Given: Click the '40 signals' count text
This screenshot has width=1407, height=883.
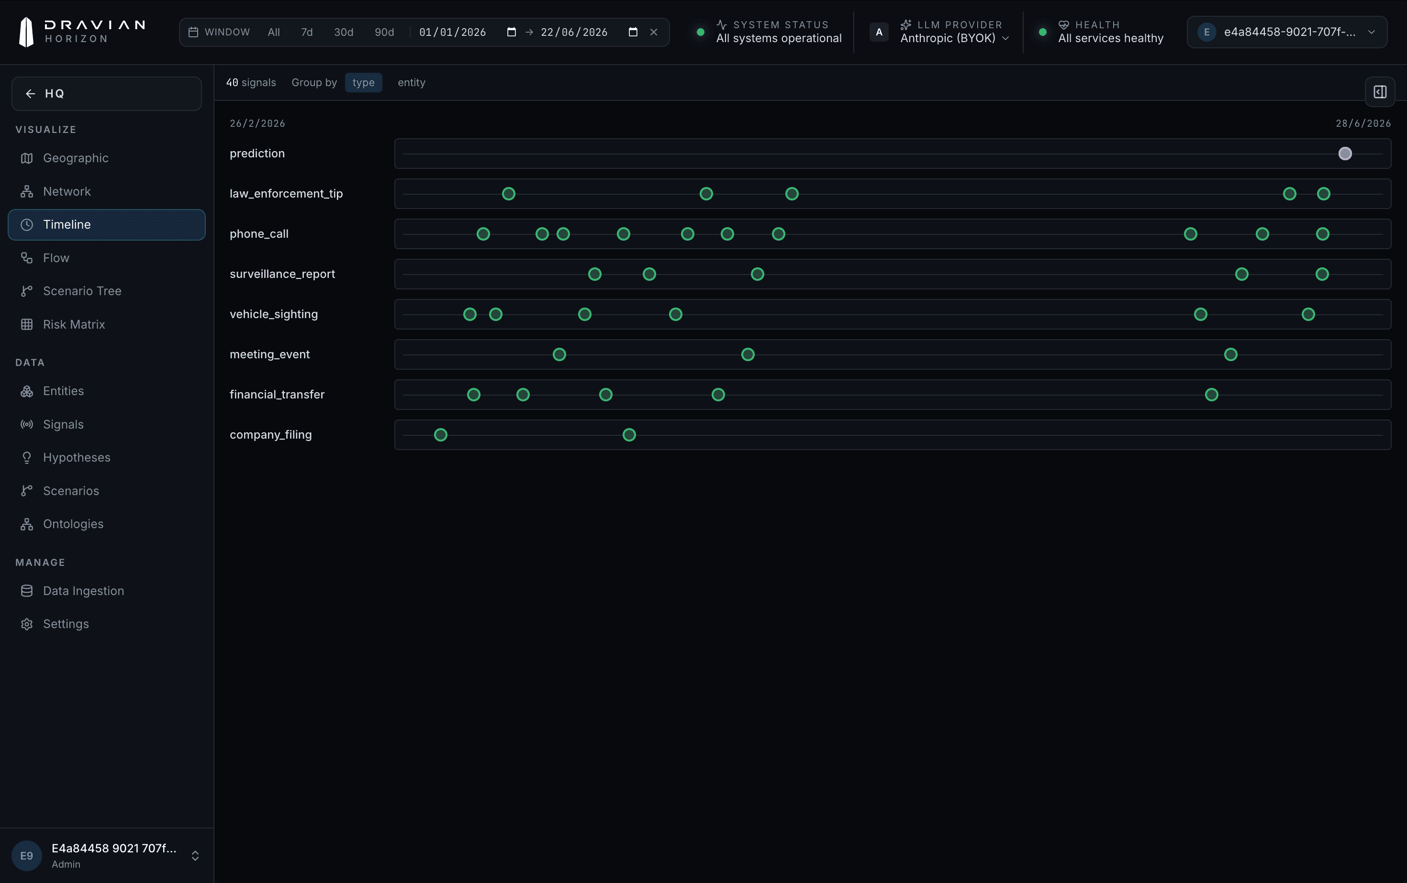Looking at the screenshot, I should click(251, 82).
